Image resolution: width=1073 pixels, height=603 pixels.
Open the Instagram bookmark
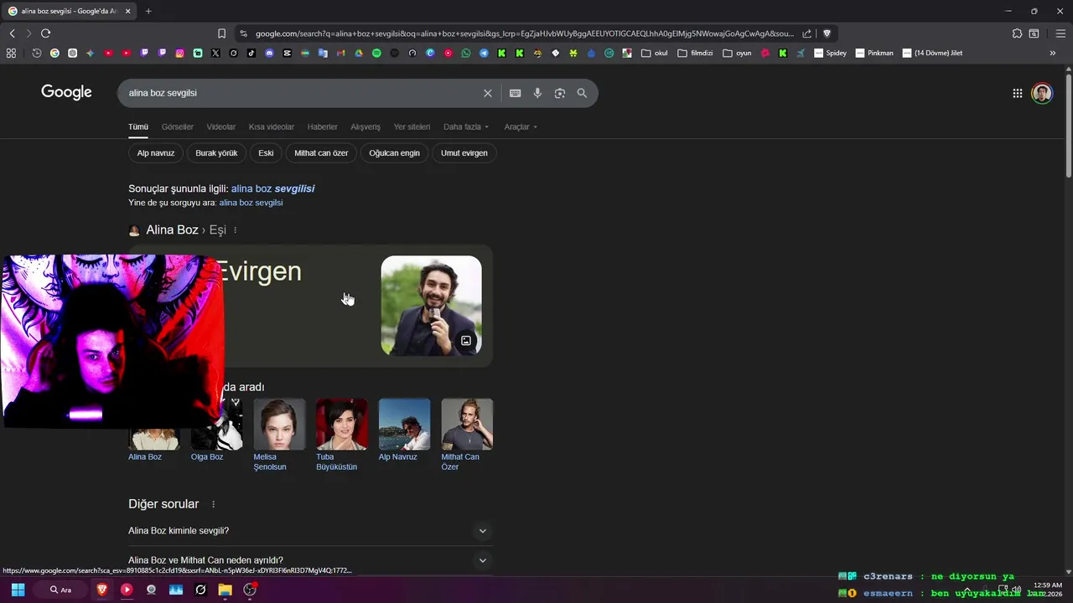[x=179, y=53]
